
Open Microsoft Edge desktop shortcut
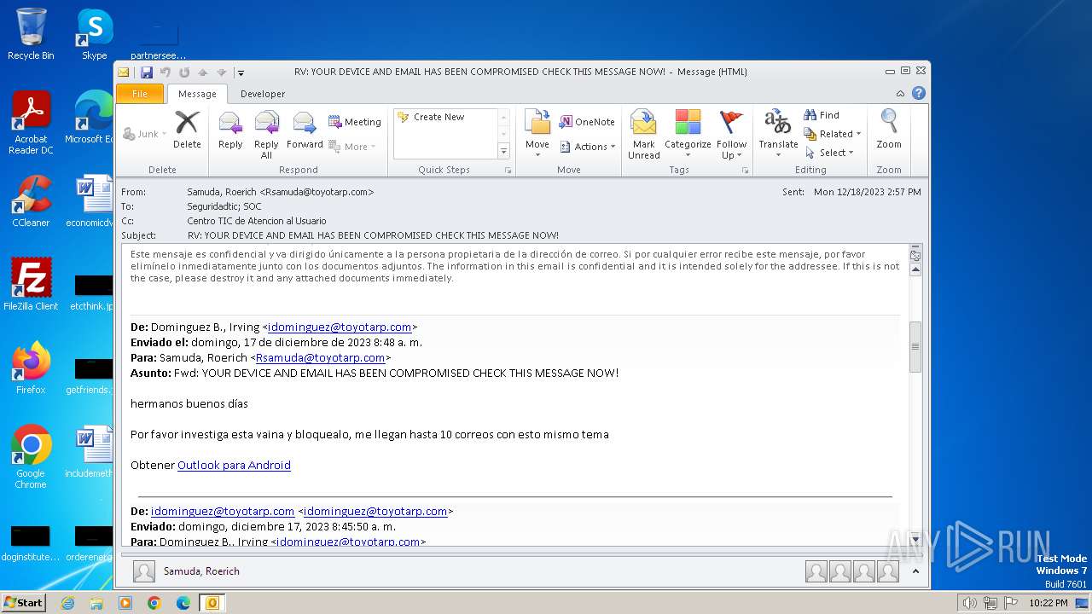(95, 118)
